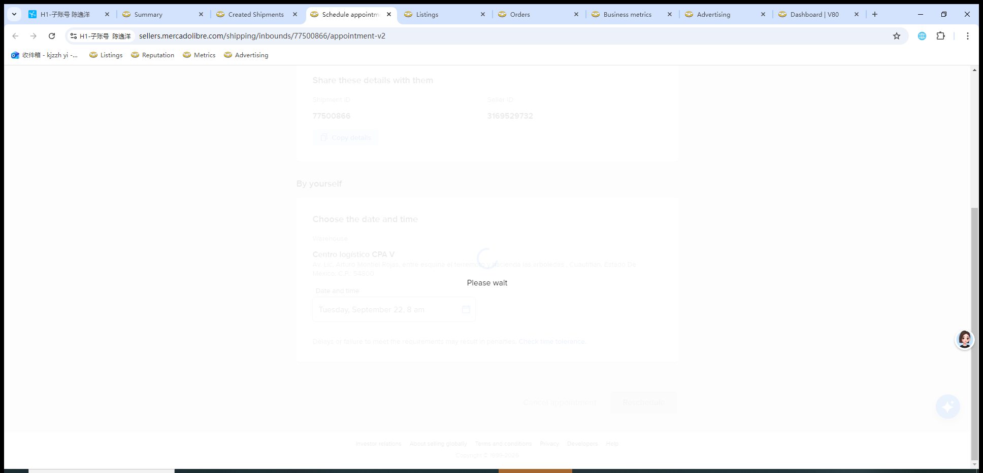Open the Reputation bookmark

(x=152, y=55)
